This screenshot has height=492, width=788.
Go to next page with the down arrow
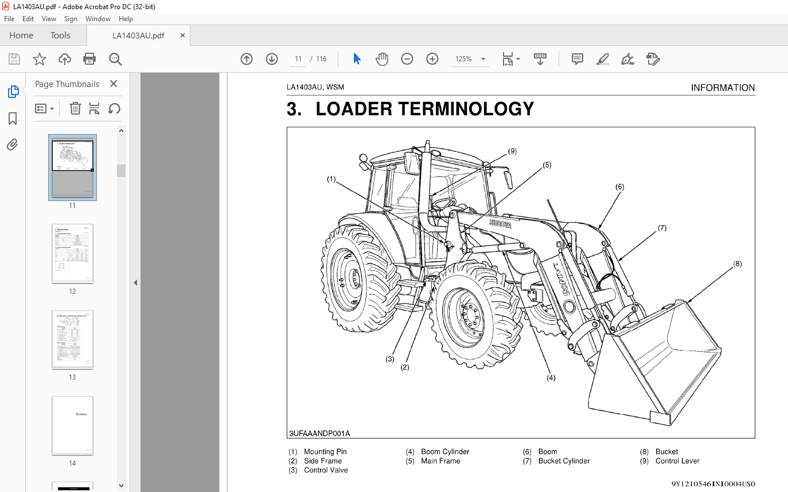[x=272, y=59]
